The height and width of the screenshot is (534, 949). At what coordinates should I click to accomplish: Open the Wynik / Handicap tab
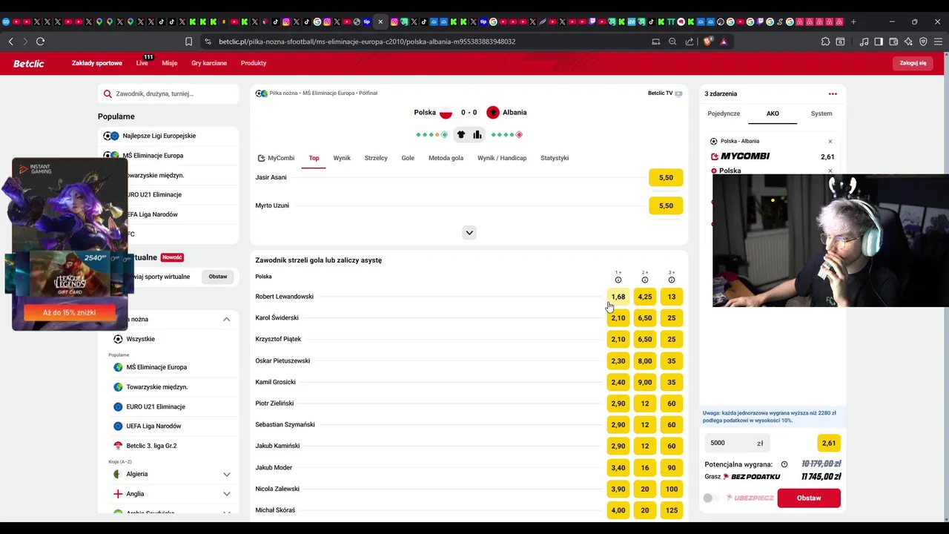pyautogui.click(x=502, y=158)
